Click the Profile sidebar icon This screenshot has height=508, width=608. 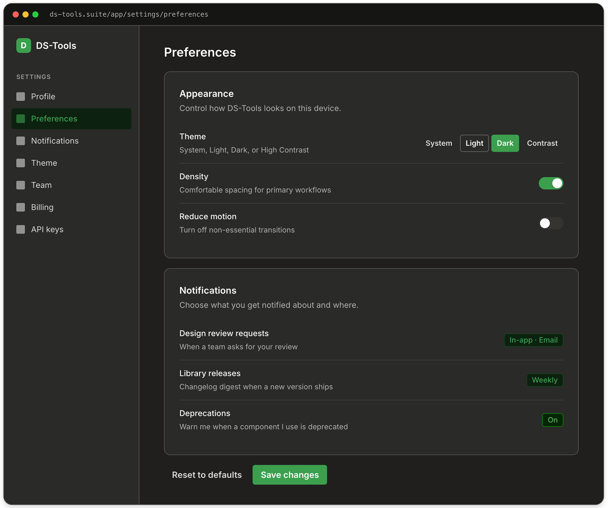(x=21, y=97)
